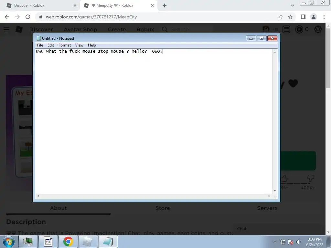Click the system monitor taskbar icon
Viewport: 331px width, 248px height.
click(x=28, y=242)
